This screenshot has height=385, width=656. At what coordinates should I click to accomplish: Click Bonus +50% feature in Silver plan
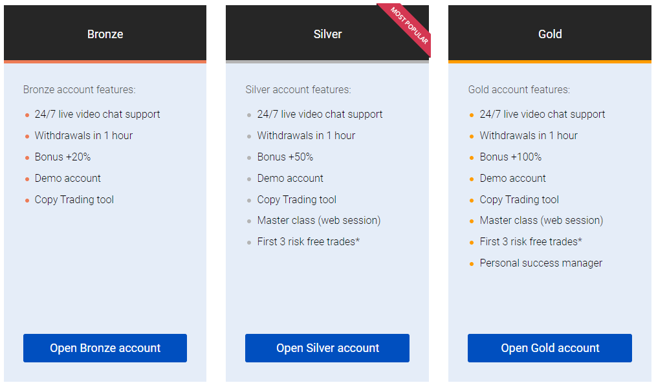[285, 157]
